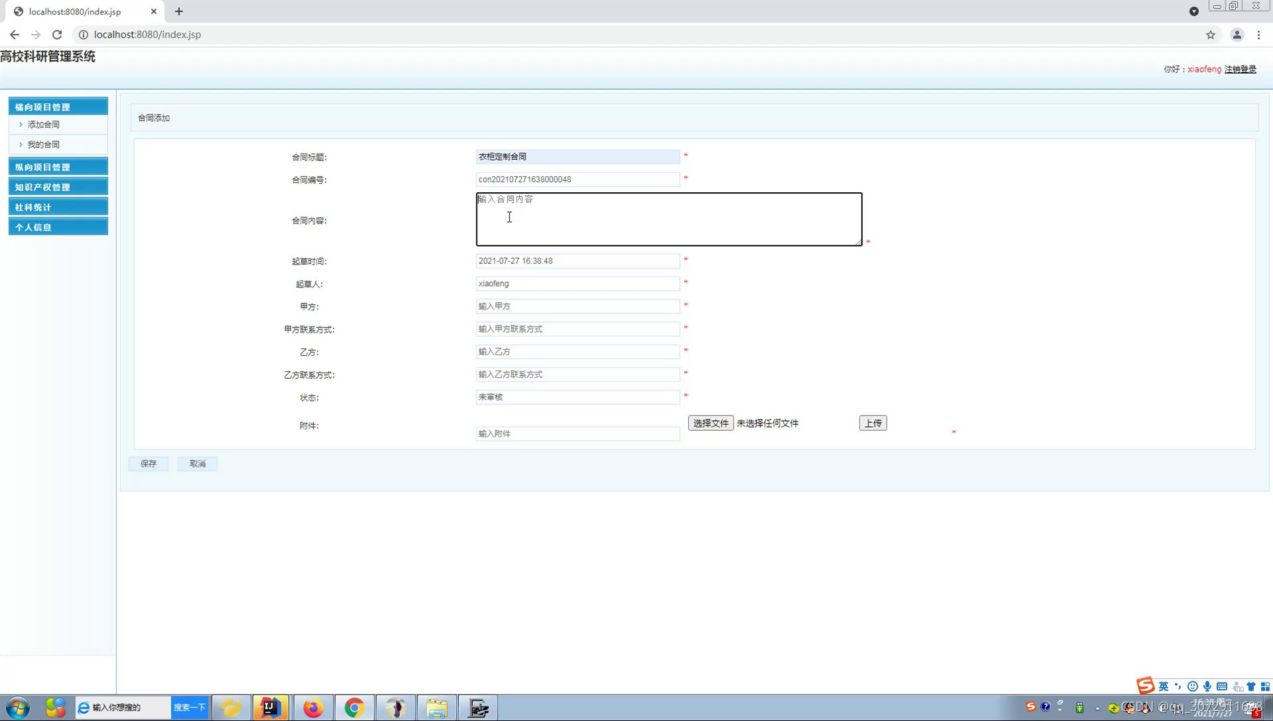Click the 输入附件 input field
Viewport: 1273px width, 721px height.
577,433
